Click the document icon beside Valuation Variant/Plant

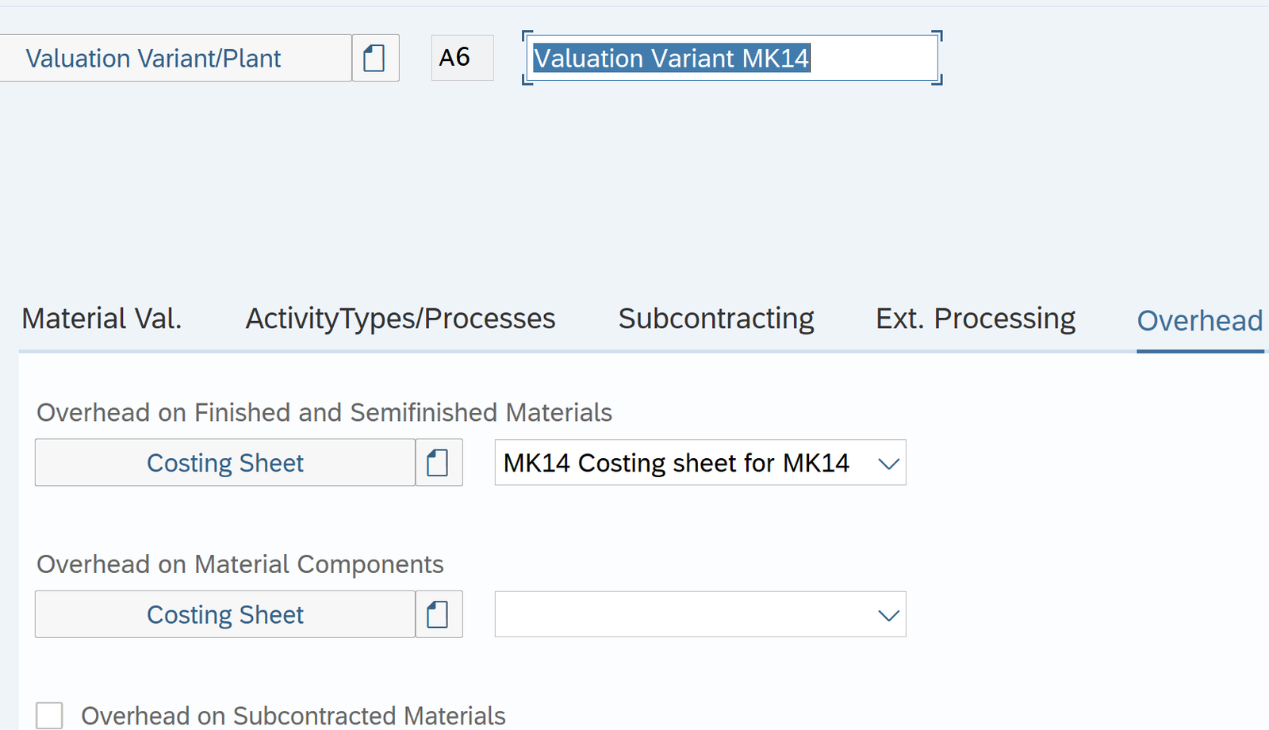coord(374,58)
